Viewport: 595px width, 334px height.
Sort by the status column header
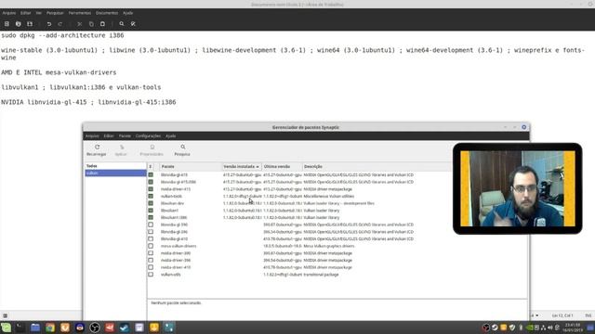pyautogui.click(x=151, y=167)
